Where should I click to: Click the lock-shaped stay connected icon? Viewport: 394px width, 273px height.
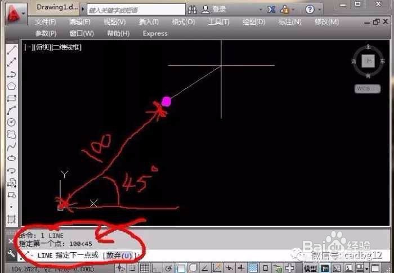pos(285,10)
